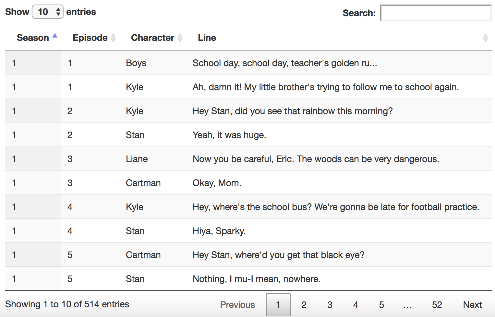Screen dimensions: 495x317
Task: Select current page 1 button
Action: (278, 305)
